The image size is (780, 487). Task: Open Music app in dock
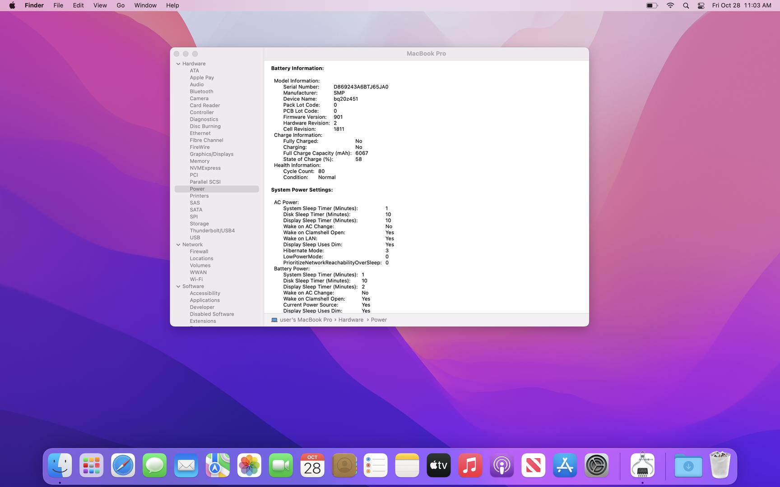point(470,465)
